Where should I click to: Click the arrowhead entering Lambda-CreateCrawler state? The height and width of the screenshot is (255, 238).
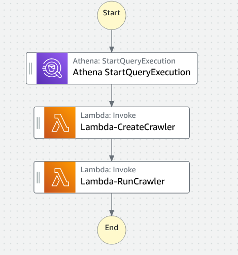(112, 104)
